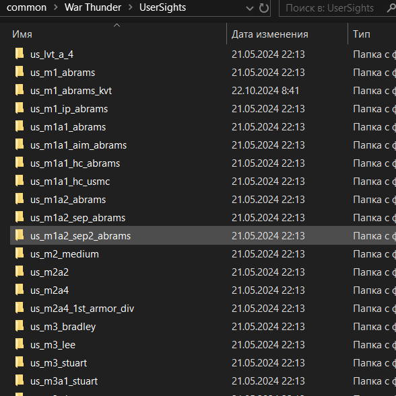Image resolution: width=396 pixels, height=396 pixels.
Task: Select the us_m3a1_stuart folder name
Action: pos(64,382)
